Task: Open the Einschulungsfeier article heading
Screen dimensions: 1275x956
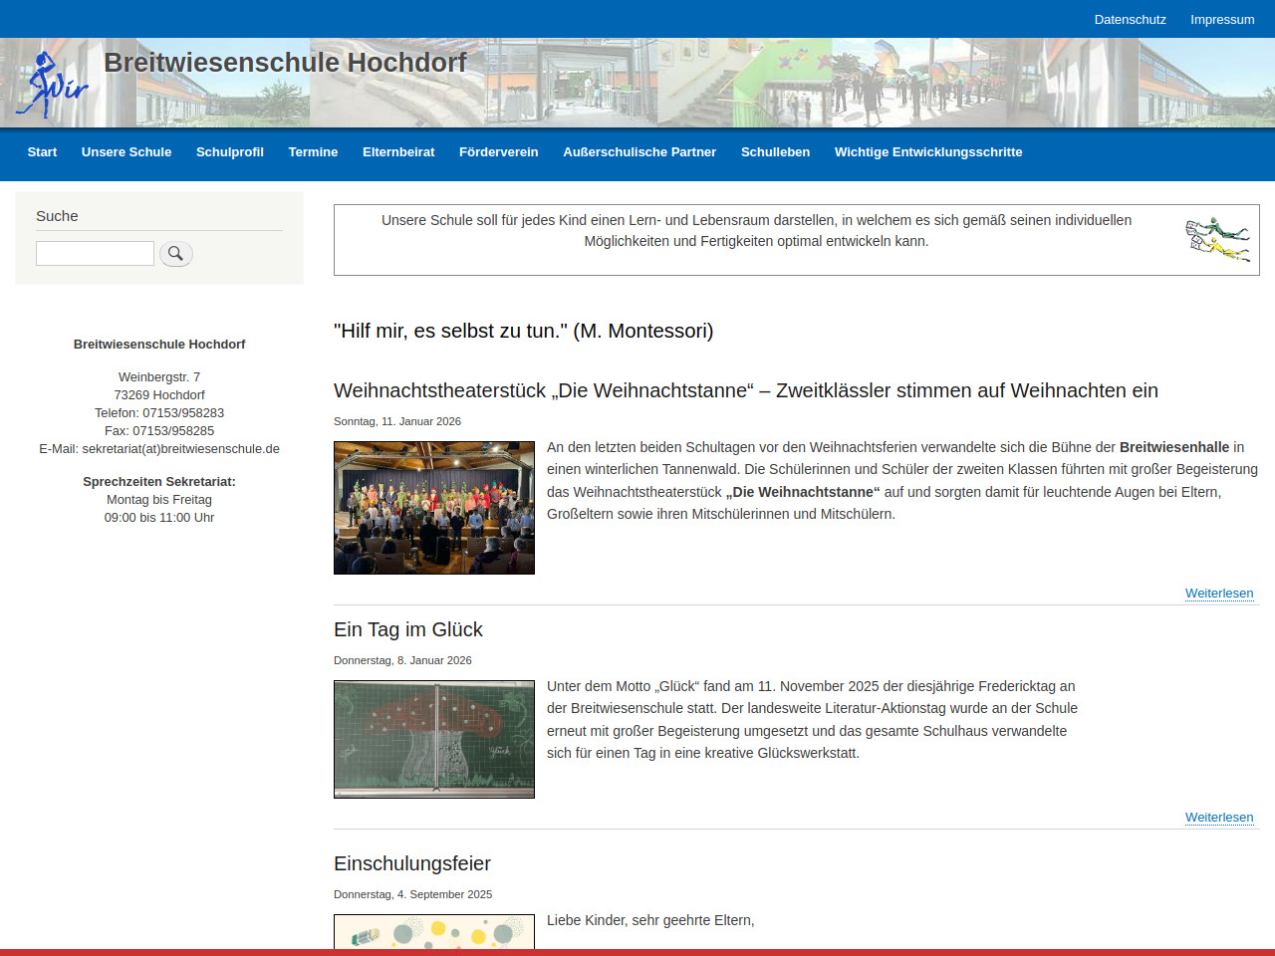Action: [412, 863]
